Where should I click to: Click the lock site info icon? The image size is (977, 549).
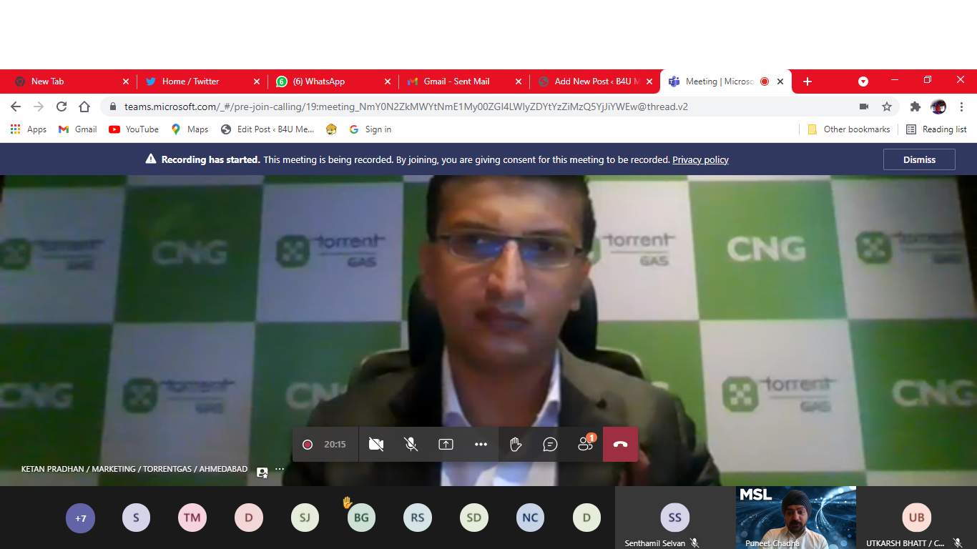(113, 107)
